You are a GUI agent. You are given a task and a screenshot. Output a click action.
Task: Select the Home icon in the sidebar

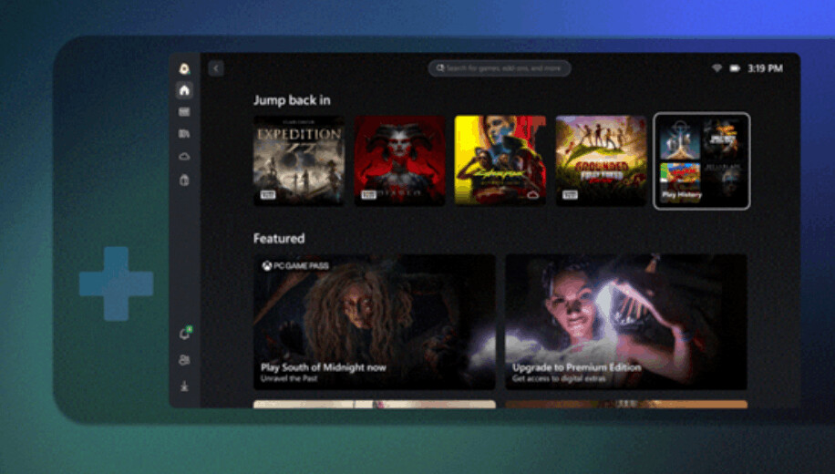pyautogui.click(x=184, y=90)
